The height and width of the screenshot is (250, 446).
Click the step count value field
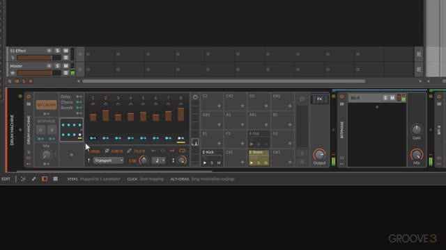95,151
